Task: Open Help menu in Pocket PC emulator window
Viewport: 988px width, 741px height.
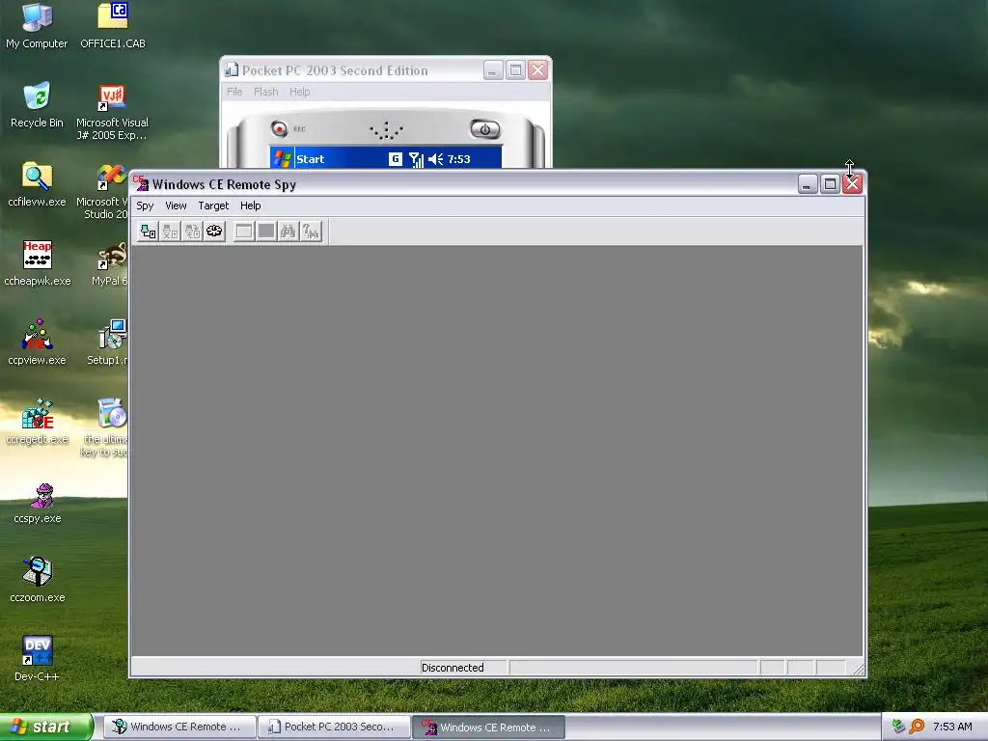Action: click(299, 92)
